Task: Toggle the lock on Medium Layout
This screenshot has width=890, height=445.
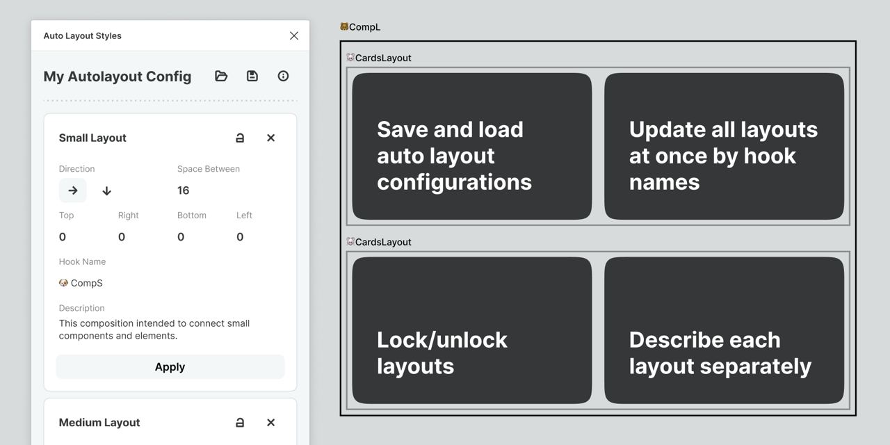Action: click(x=240, y=422)
